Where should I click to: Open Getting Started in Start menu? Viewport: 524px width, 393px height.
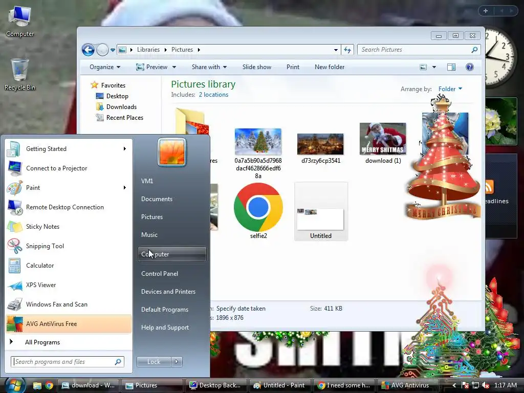click(x=68, y=149)
